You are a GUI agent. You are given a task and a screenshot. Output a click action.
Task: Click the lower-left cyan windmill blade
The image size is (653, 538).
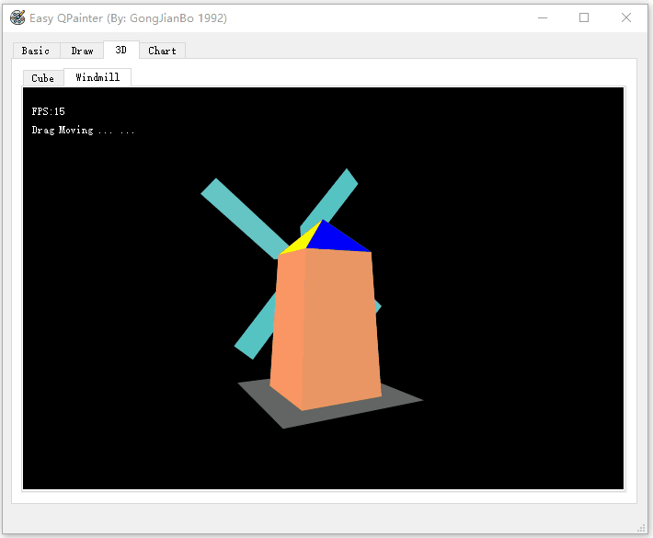pos(256,329)
